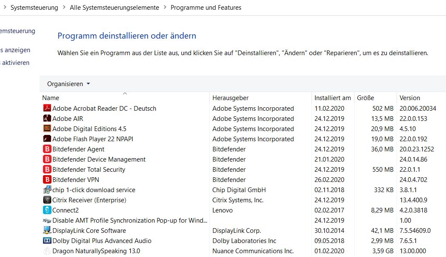The image size is (446, 257).
Task: Select the DisplayLink Core Software icon
Action: click(47, 230)
